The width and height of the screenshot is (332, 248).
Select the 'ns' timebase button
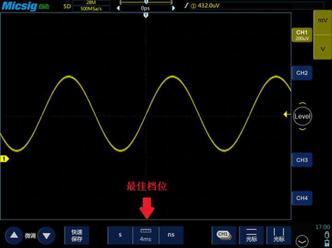click(x=171, y=235)
